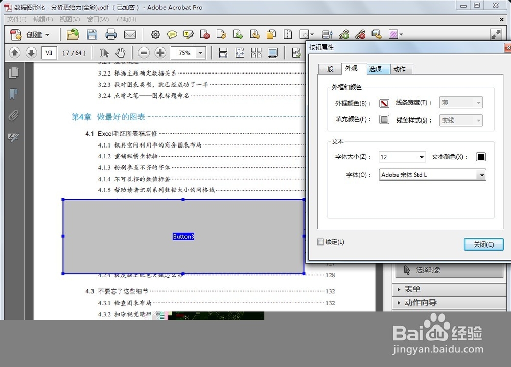Open page thumbnails sidebar panel
511x367 pixels.
pyautogui.click(x=13, y=72)
